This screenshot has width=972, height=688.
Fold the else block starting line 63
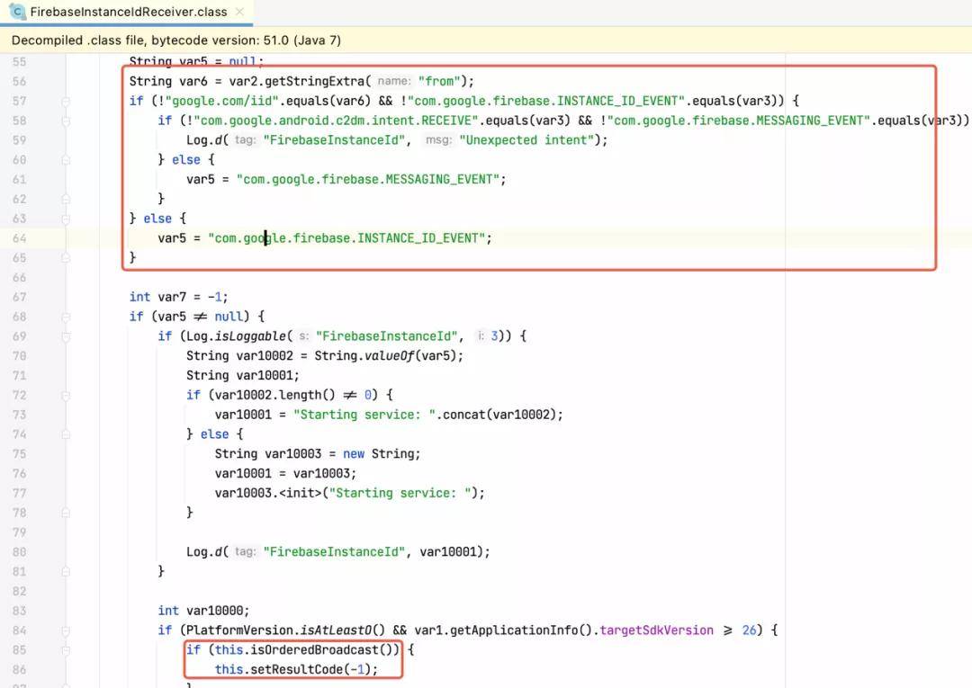click(66, 219)
